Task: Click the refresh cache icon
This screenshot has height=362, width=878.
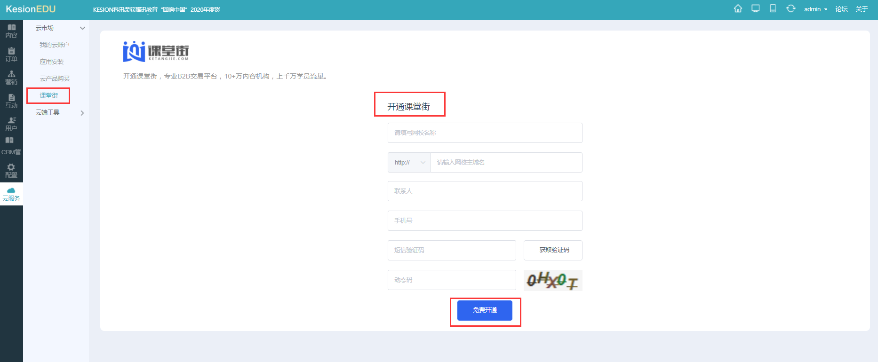Action: point(790,8)
